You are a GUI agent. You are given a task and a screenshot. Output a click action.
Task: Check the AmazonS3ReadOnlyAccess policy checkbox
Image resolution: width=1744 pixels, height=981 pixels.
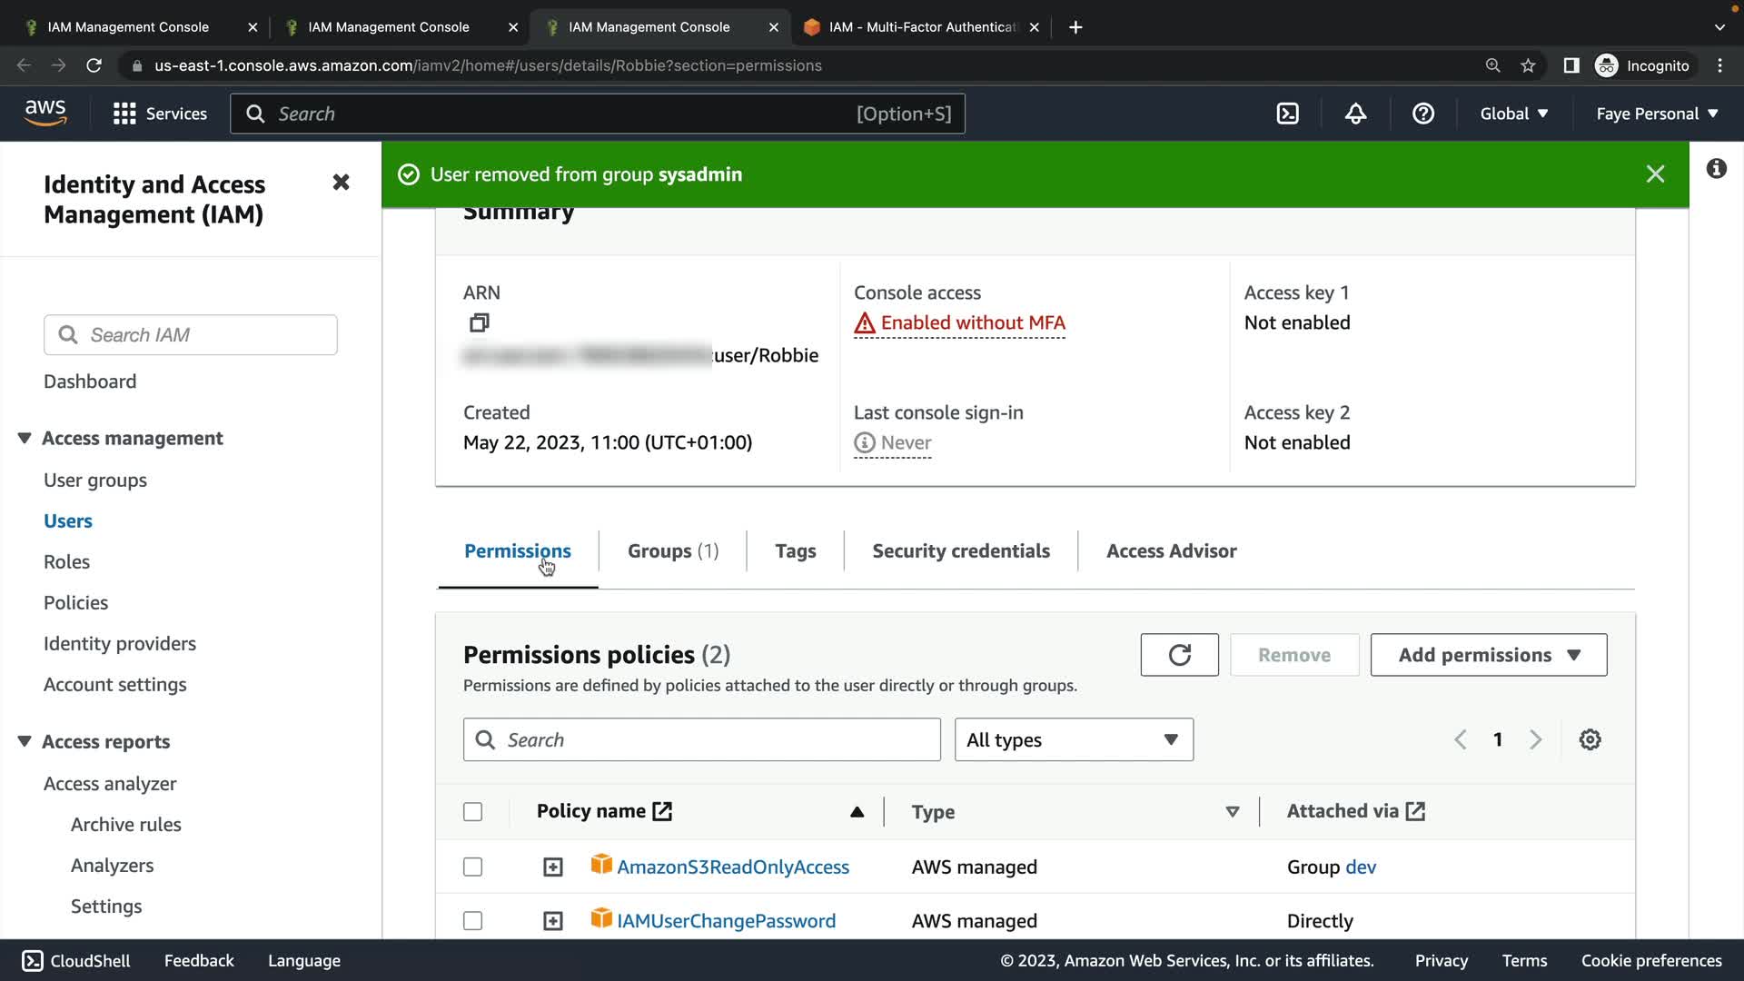tap(472, 867)
